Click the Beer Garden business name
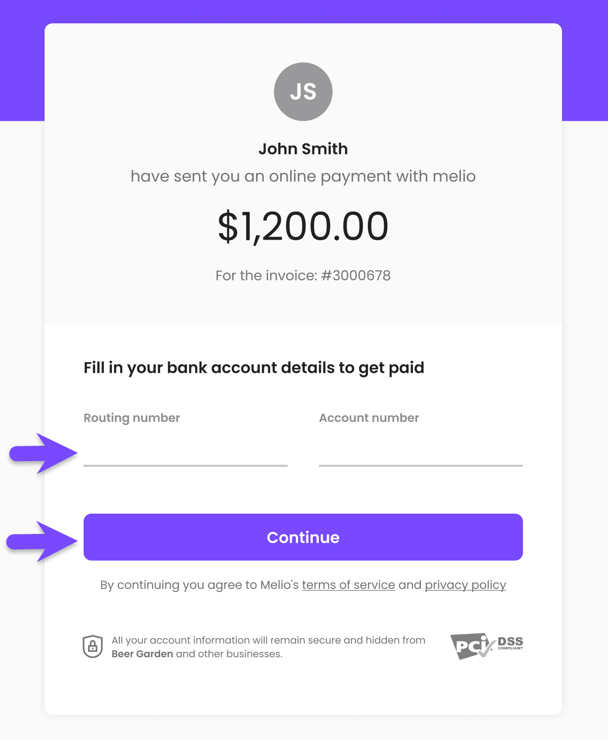608x740 pixels. click(x=142, y=654)
